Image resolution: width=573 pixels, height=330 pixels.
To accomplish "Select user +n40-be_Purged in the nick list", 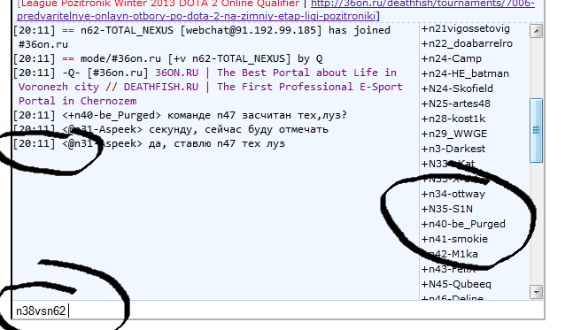I will [463, 224].
